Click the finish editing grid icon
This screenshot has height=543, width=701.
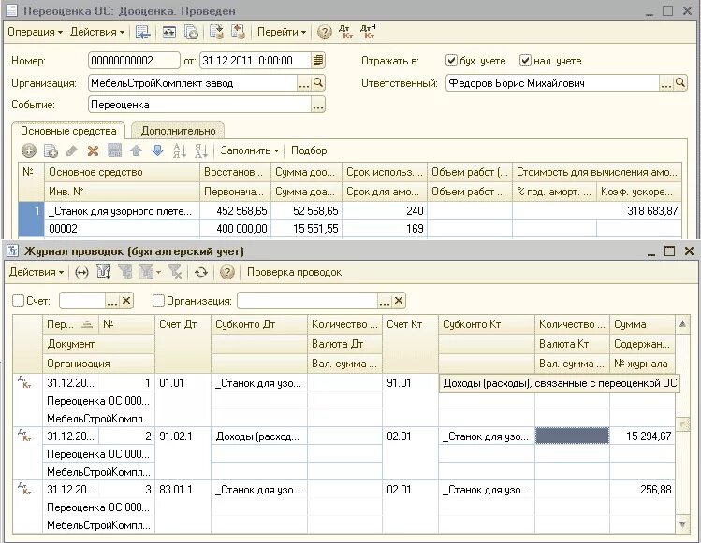[114, 150]
